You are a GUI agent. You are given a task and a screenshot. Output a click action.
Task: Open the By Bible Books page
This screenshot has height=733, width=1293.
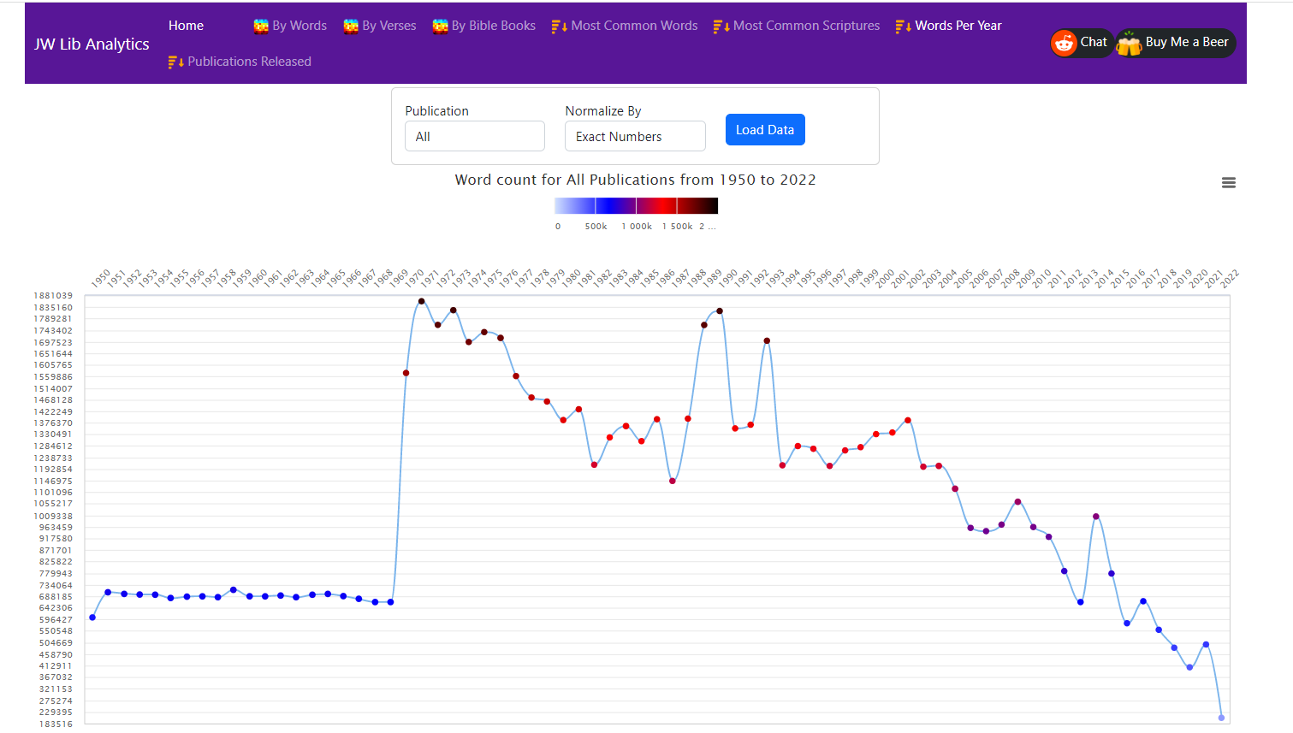(484, 26)
